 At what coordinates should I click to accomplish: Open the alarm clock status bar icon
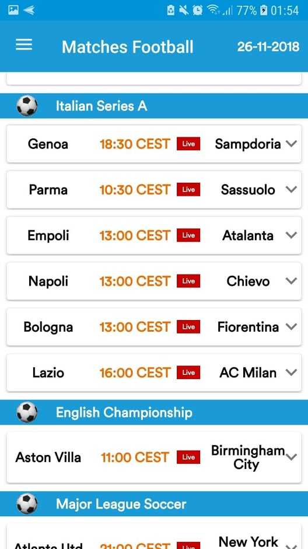click(198, 10)
